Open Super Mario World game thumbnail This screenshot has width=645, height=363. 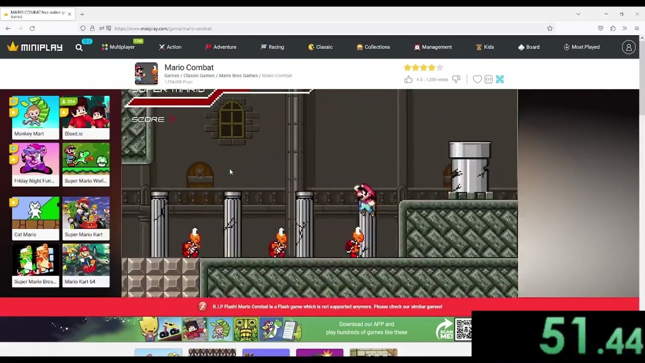pos(86,164)
